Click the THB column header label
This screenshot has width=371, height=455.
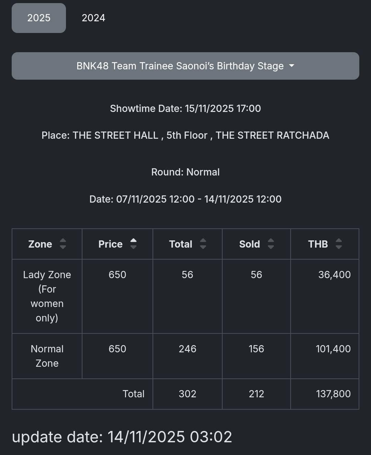pos(318,244)
